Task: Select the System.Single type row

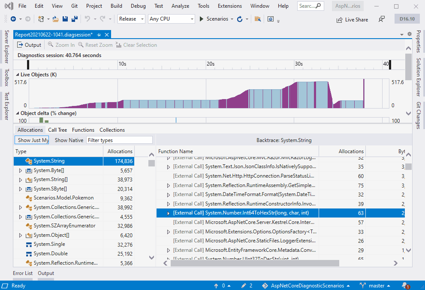Action: coord(74,245)
